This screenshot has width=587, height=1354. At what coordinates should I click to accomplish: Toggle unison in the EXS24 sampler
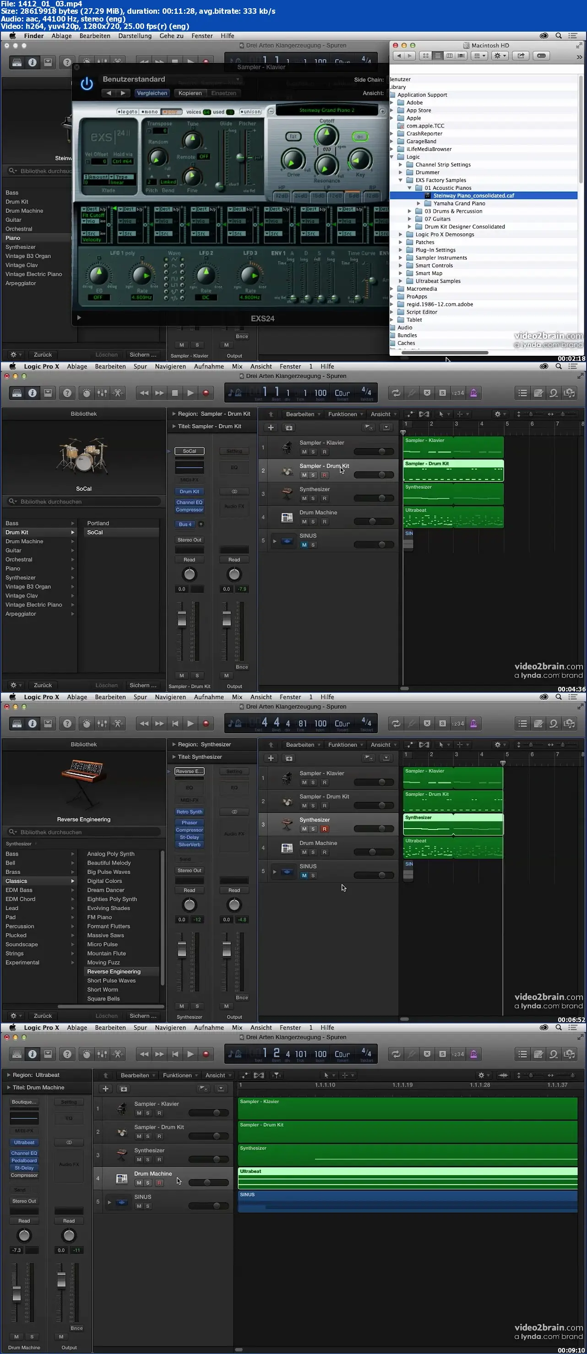[251, 111]
